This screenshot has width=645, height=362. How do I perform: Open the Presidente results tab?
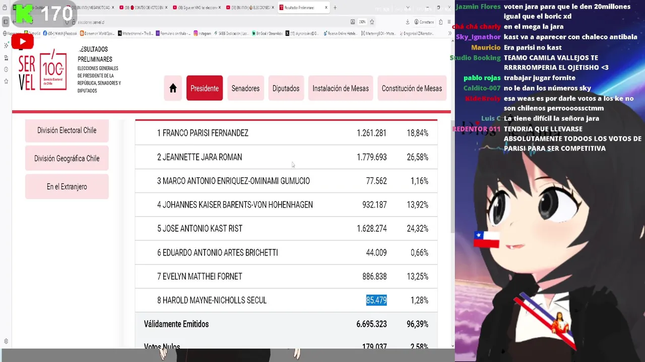tap(205, 88)
